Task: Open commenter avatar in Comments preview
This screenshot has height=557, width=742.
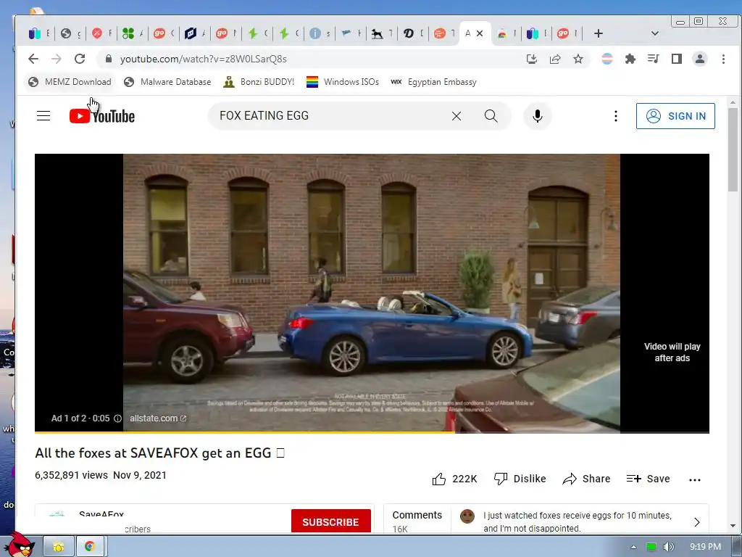Action: [467, 516]
